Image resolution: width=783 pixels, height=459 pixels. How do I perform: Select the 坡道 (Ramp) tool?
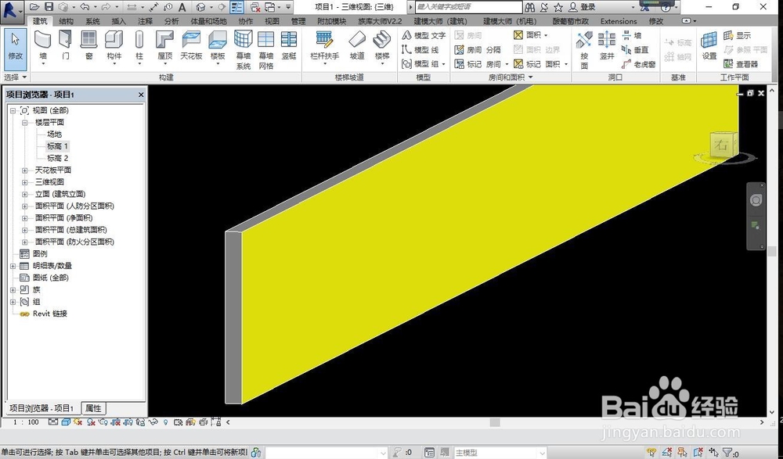coord(357,45)
